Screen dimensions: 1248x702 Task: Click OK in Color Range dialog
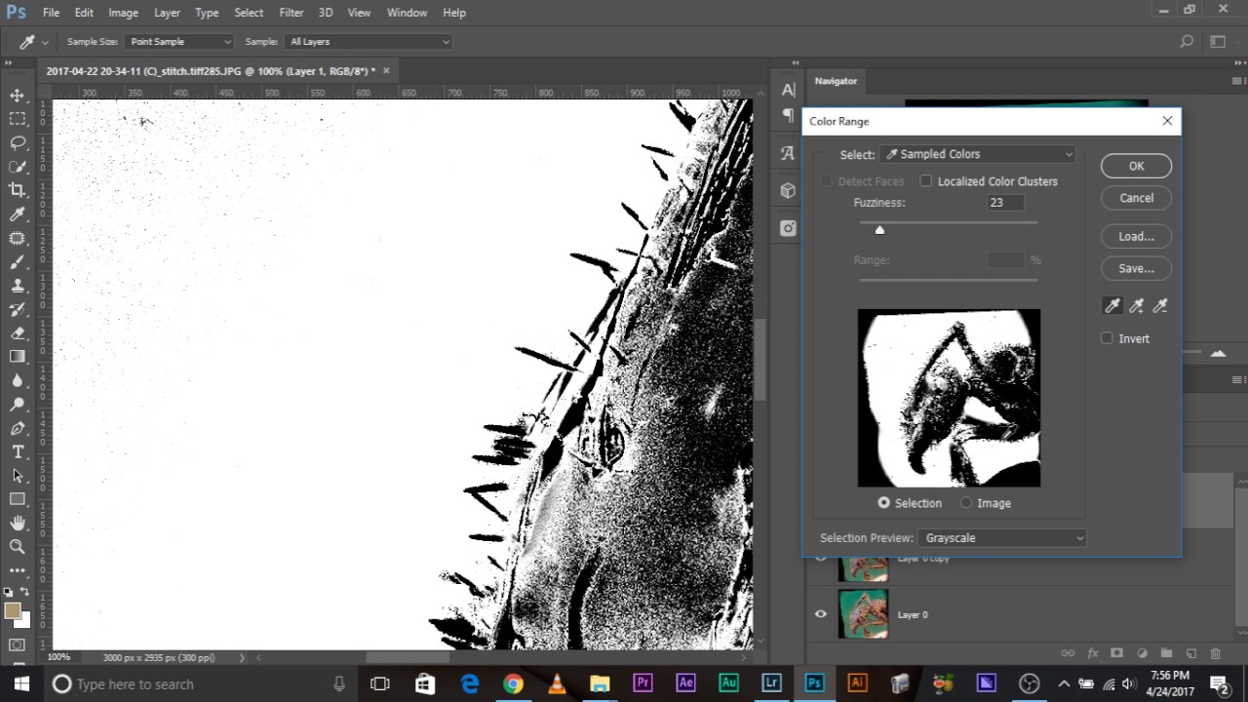tap(1136, 166)
